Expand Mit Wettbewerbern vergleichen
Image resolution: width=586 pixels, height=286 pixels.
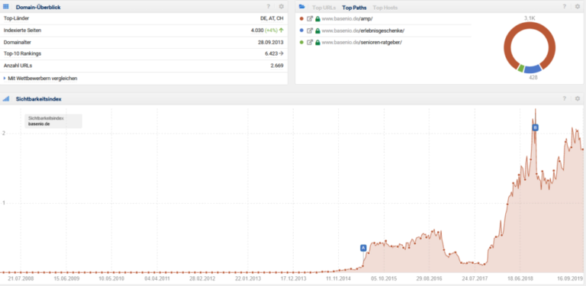click(40, 79)
